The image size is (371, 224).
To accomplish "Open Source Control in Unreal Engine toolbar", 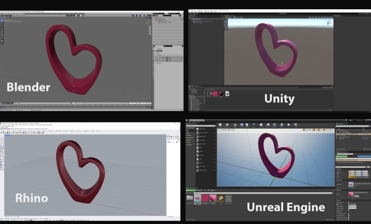I will (227, 125).
